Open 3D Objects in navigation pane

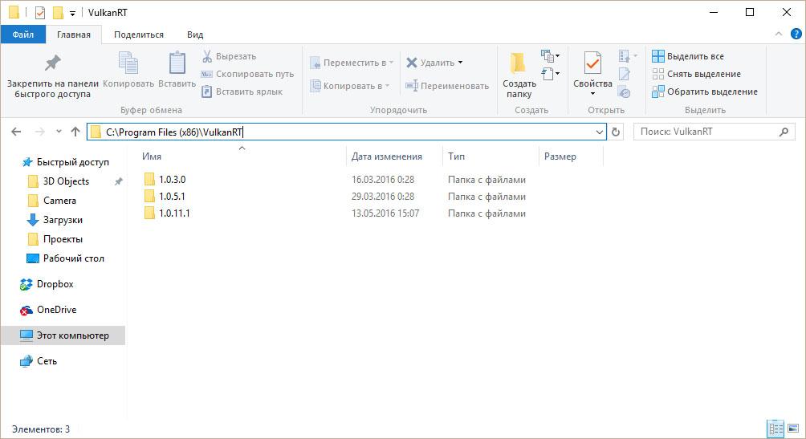coord(66,181)
